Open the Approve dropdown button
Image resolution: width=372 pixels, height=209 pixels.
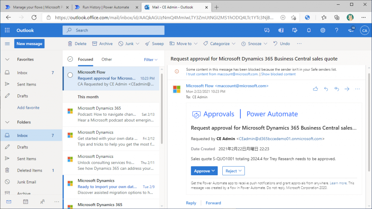[x=204, y=171]
